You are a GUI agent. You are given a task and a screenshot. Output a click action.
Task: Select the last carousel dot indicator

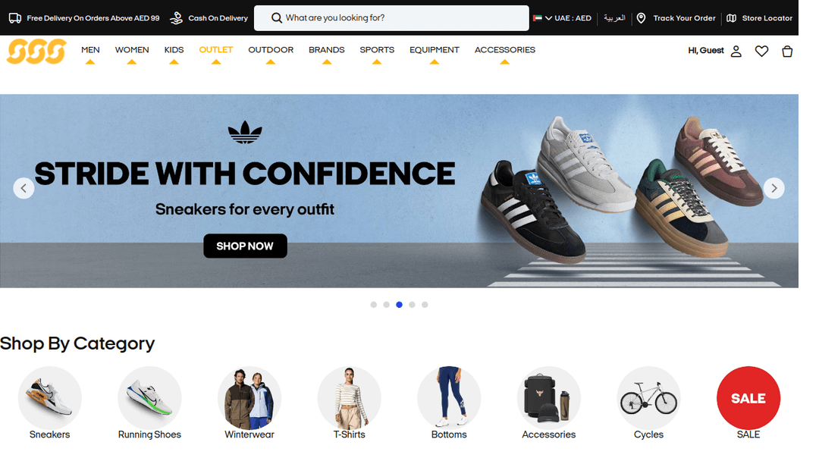click(x=425, y=304)
